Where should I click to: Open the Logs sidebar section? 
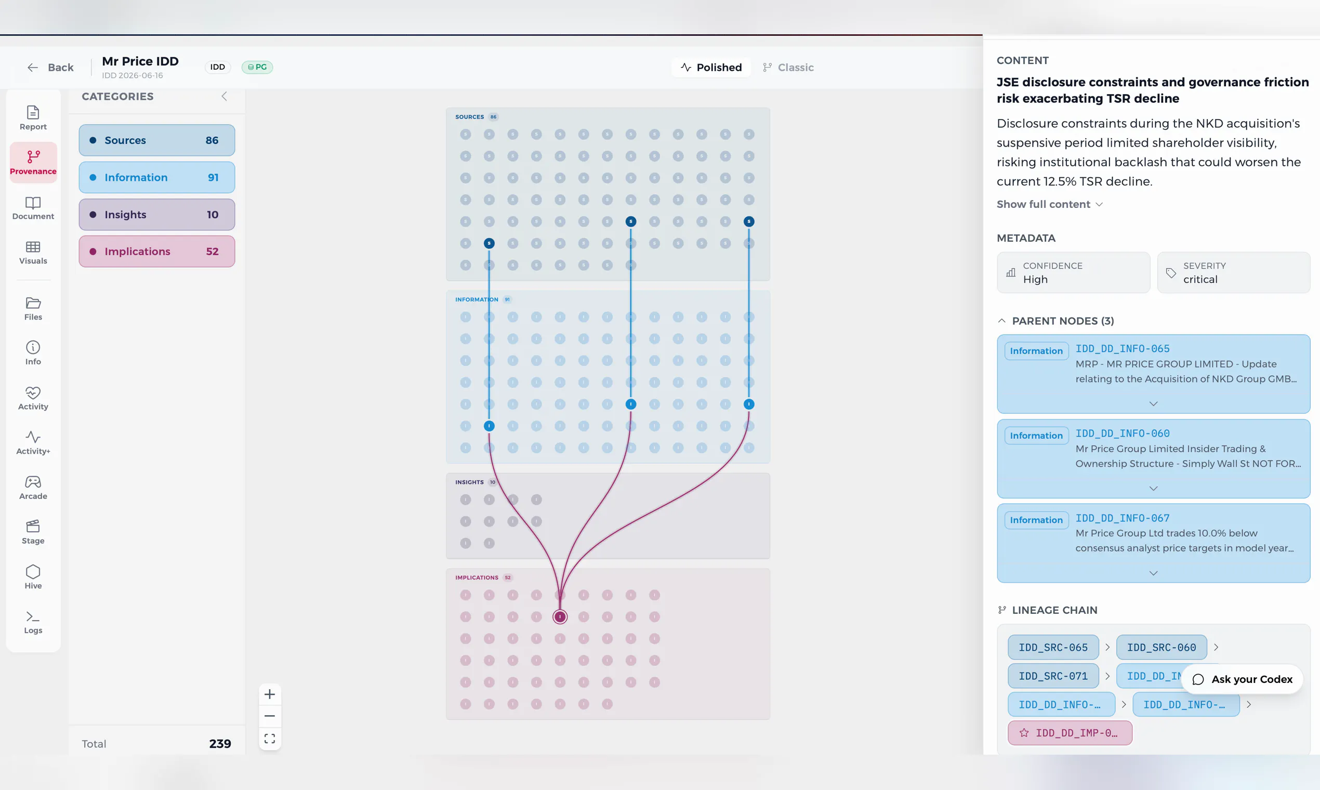click(33, 622)
